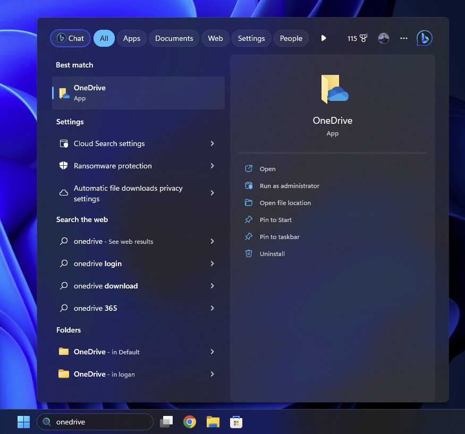The width and height of the screenshot is (465, 434).
Task: Expand the onedrive login chevron
Action: point(213,263)
